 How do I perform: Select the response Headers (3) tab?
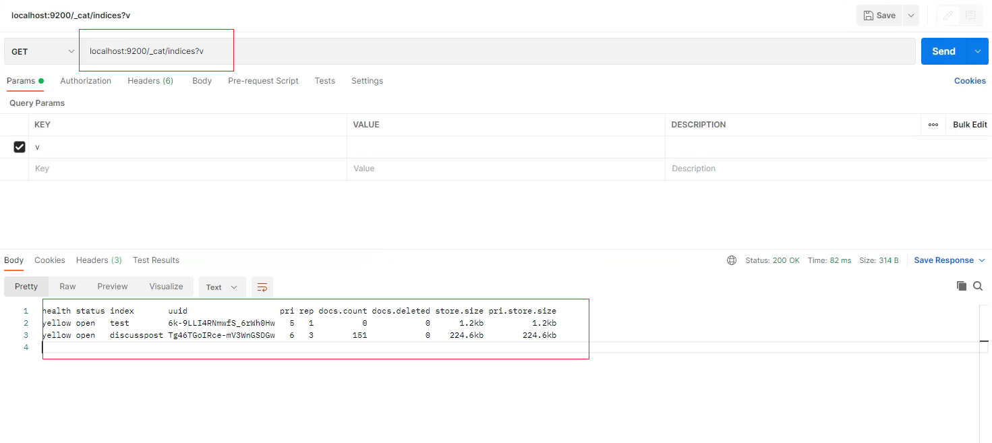[98, 260]
